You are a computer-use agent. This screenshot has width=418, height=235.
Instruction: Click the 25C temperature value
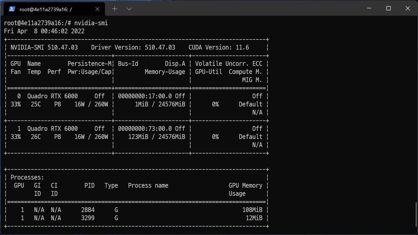coord(36,104)
